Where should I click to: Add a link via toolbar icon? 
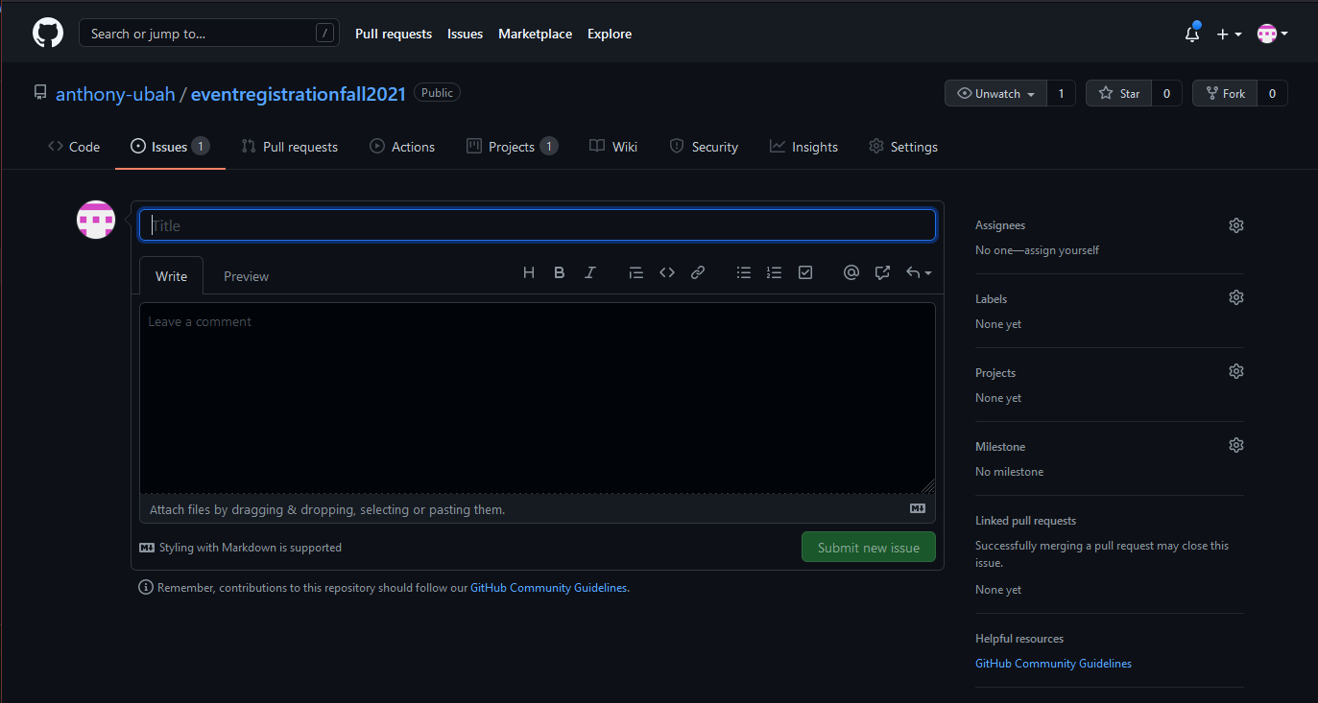(698, 273)
